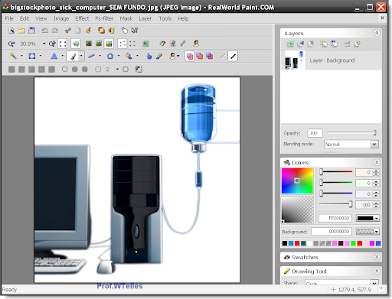Select the flood fill bucket tool
This screenshot has height=299, width=392.
pyautogui.click(x=129, y=56)
